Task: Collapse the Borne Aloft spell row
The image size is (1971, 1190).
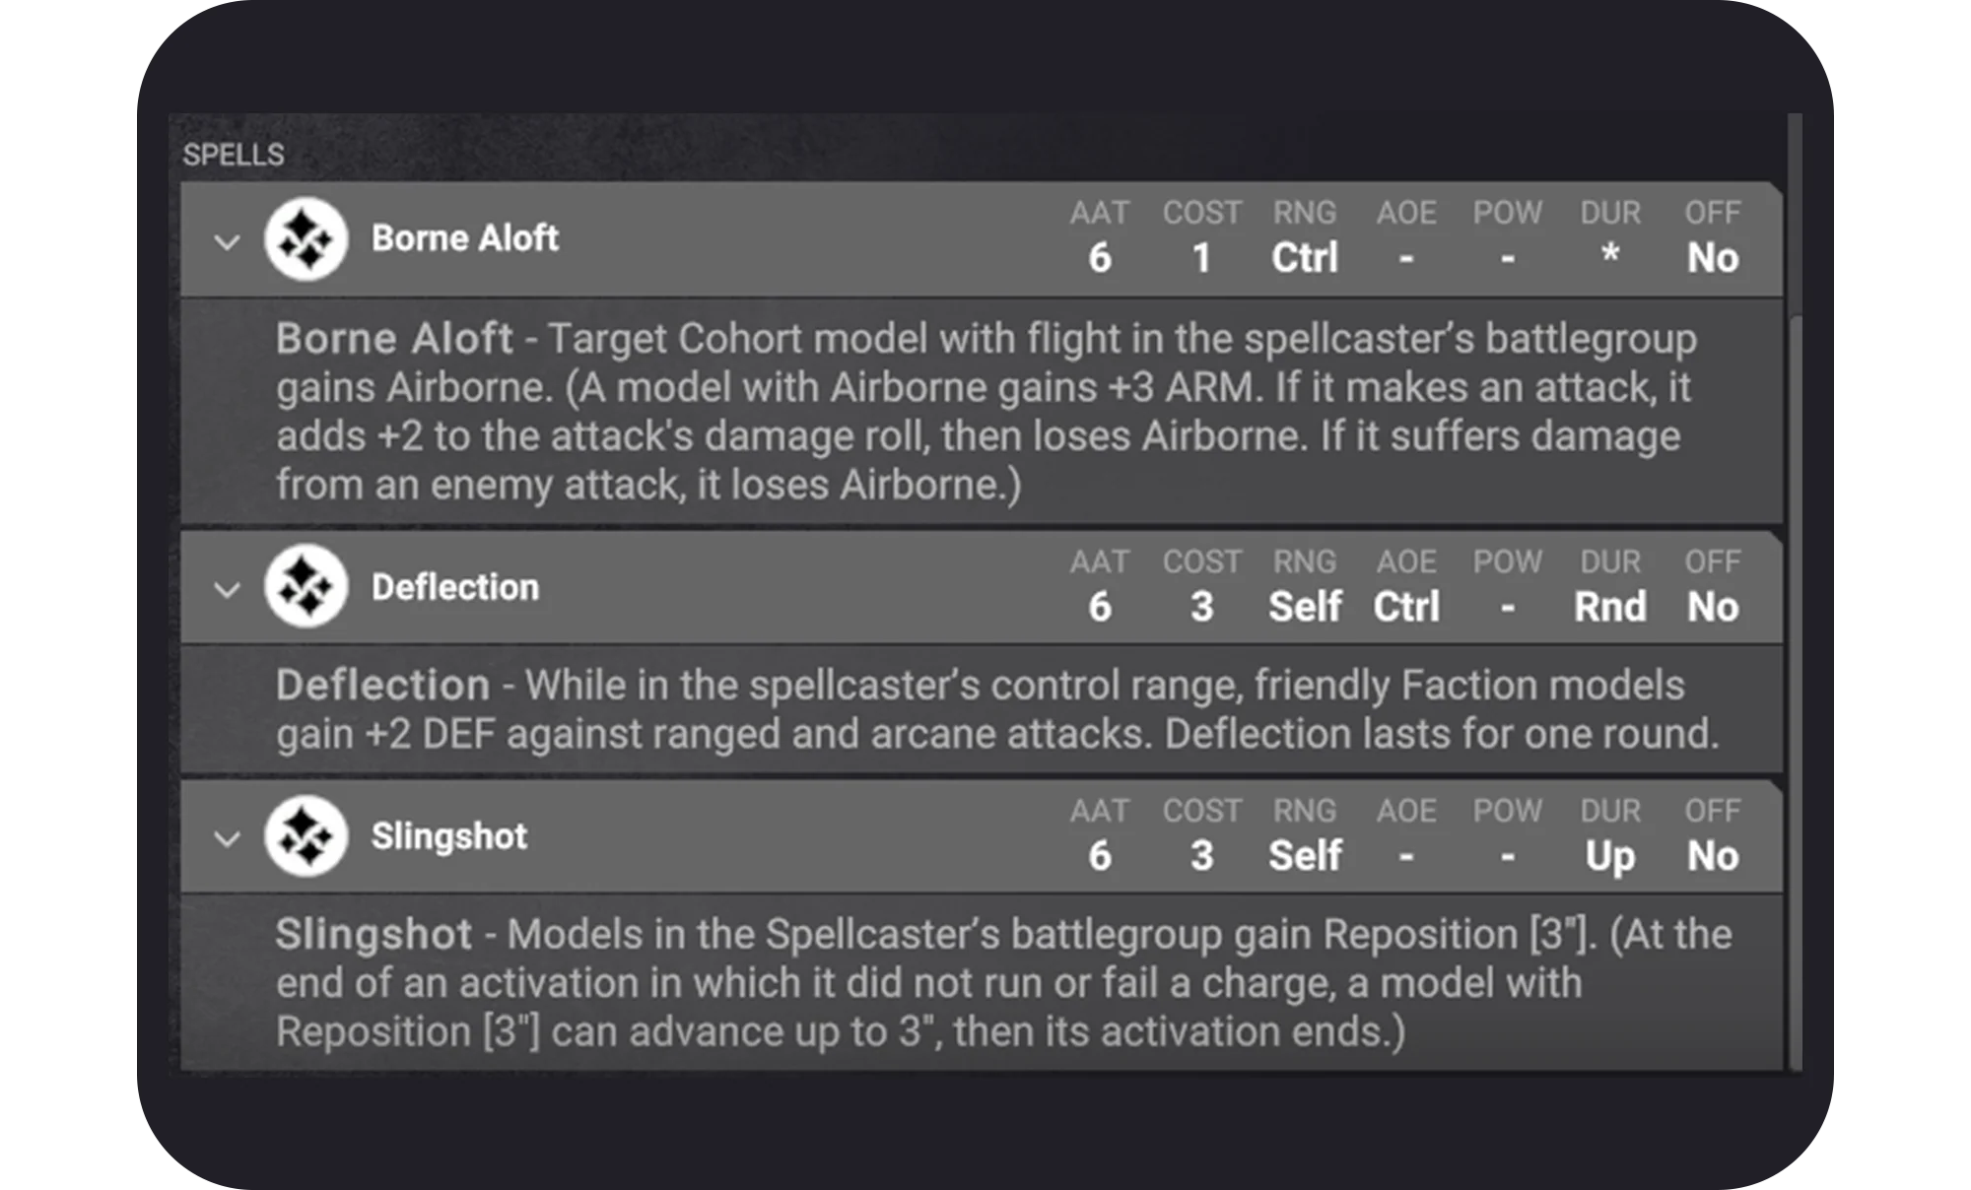Action: click(227, 241)
